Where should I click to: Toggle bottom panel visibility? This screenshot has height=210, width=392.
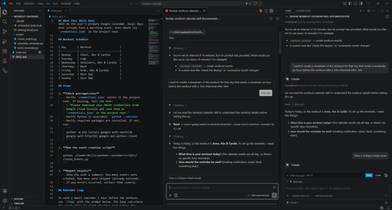pos(355,3)
